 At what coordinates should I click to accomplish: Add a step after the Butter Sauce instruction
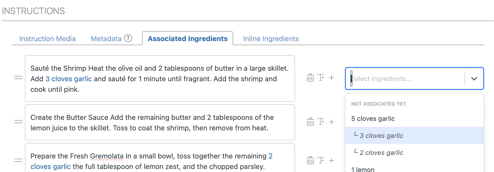(332, 122)
